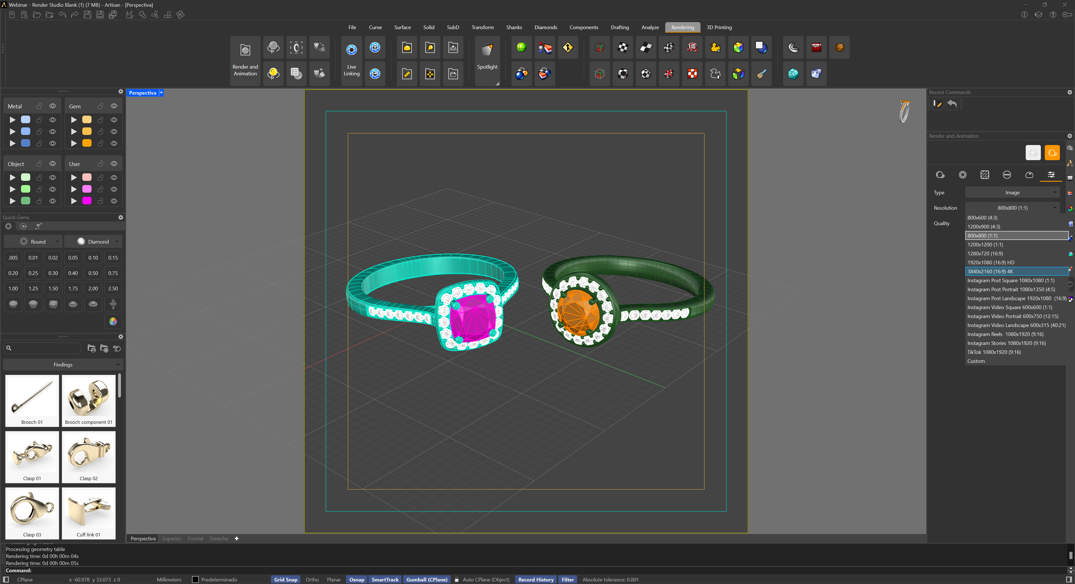Screen dimensions: 1075x584
Task: Select 3840x2160 (16:9) 4K resolution
Action: pos(1016,271)
